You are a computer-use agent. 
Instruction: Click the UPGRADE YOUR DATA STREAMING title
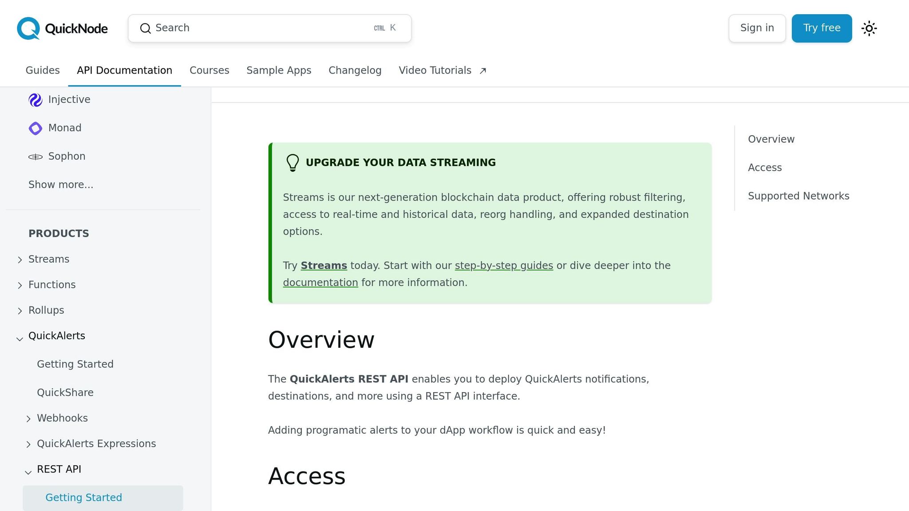(401, 162)
